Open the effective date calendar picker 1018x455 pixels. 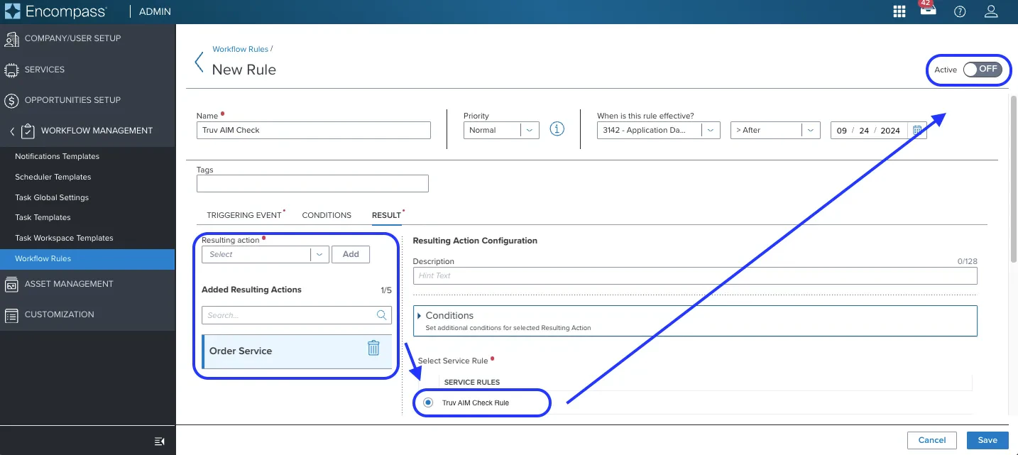[x=918, y=130]
